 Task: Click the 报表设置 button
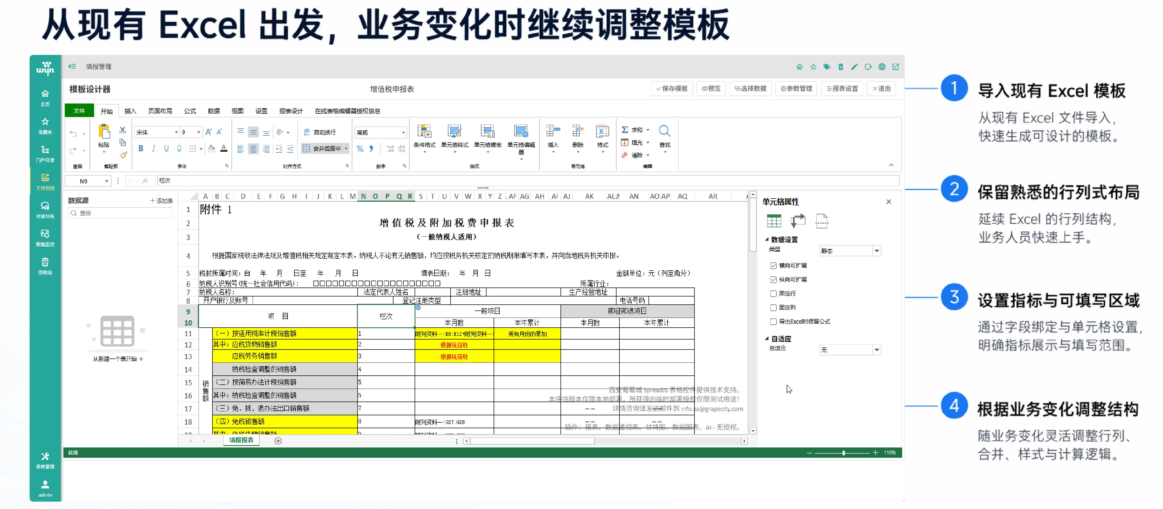click(x=842, y=89)
